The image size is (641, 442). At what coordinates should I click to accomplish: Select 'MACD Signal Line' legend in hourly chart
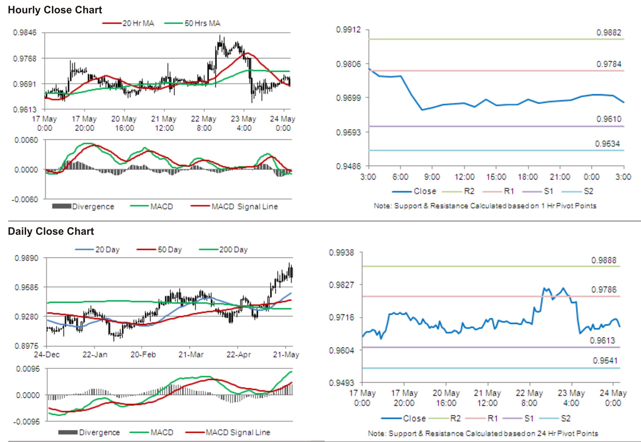(234, 206)
